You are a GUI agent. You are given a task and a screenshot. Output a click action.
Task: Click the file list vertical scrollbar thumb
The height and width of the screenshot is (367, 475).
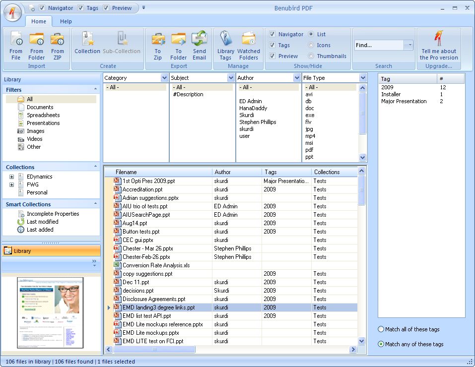pos(361,190)
